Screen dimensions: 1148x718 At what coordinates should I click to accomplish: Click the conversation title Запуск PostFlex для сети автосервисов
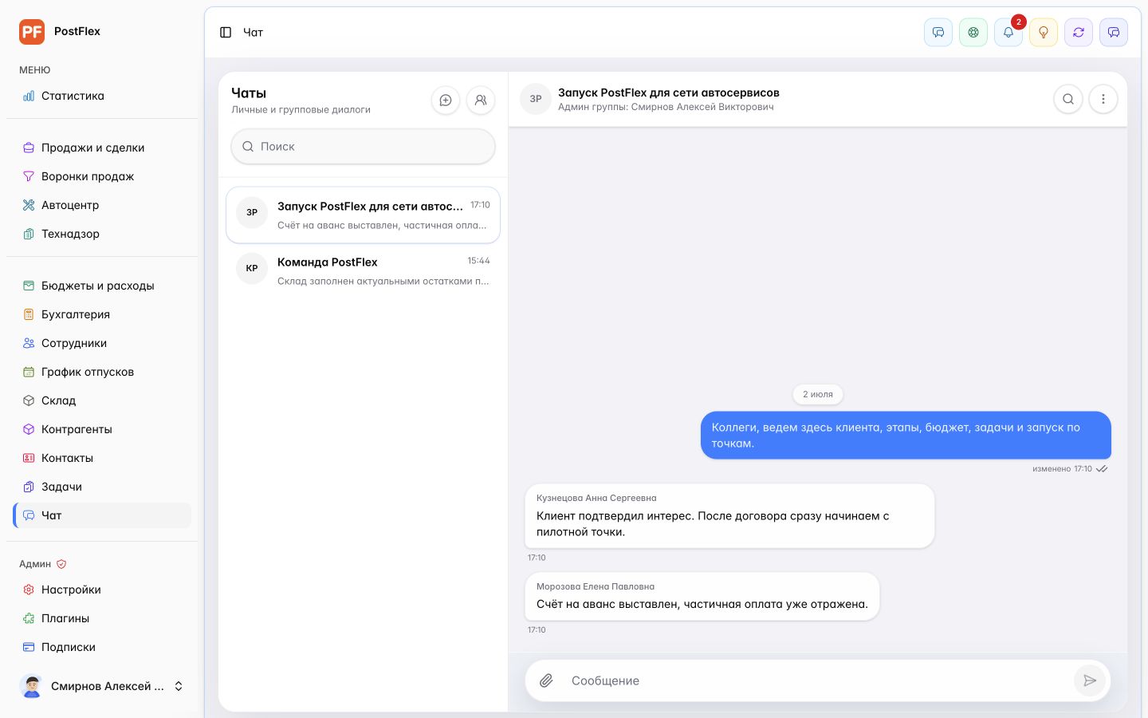[x=669, y=93]
